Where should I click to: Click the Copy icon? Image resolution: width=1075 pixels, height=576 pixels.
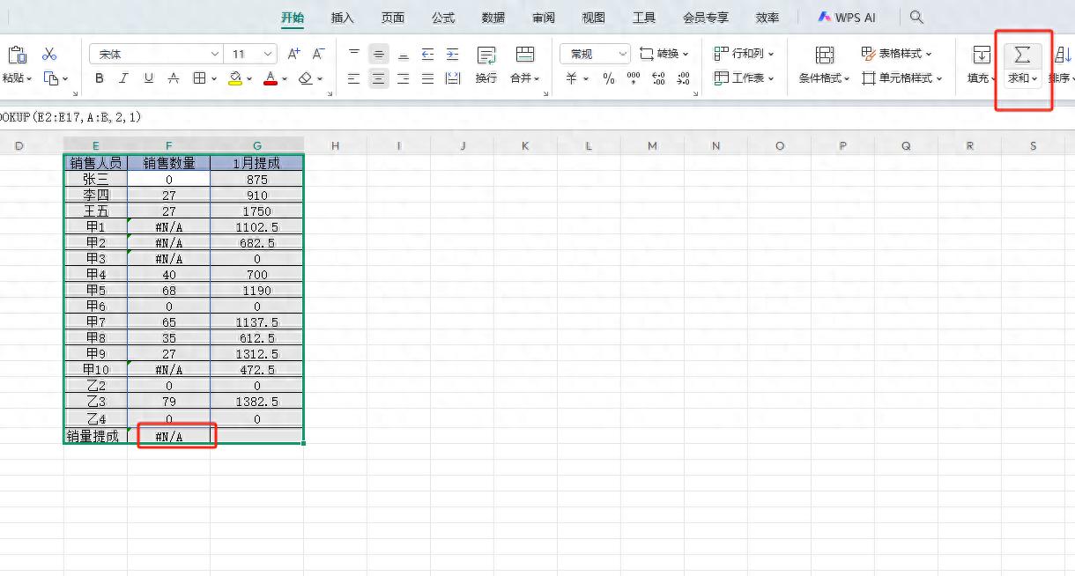51,78
